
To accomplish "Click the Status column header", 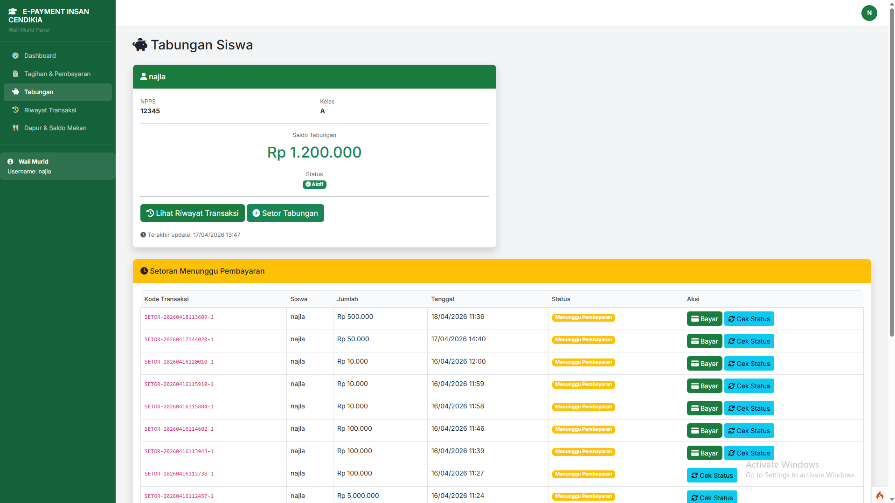I will (x=561, y=299).
